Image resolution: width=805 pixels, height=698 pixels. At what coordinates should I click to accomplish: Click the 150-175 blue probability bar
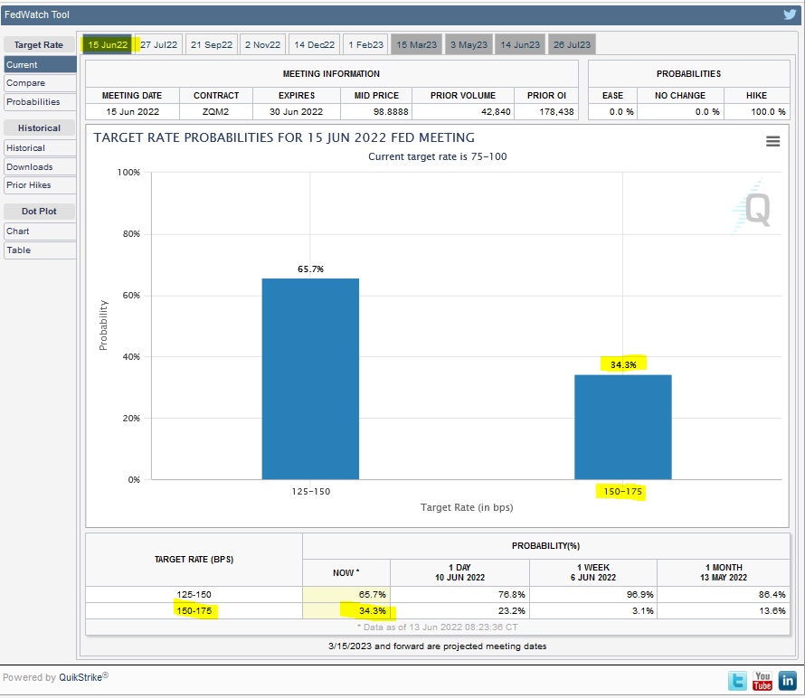point(623,427)
